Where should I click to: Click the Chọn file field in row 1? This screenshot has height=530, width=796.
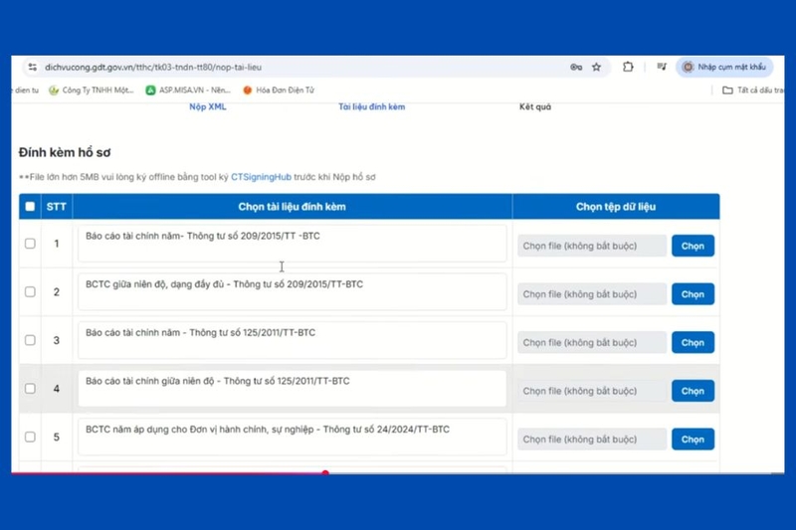pos(592,246)
